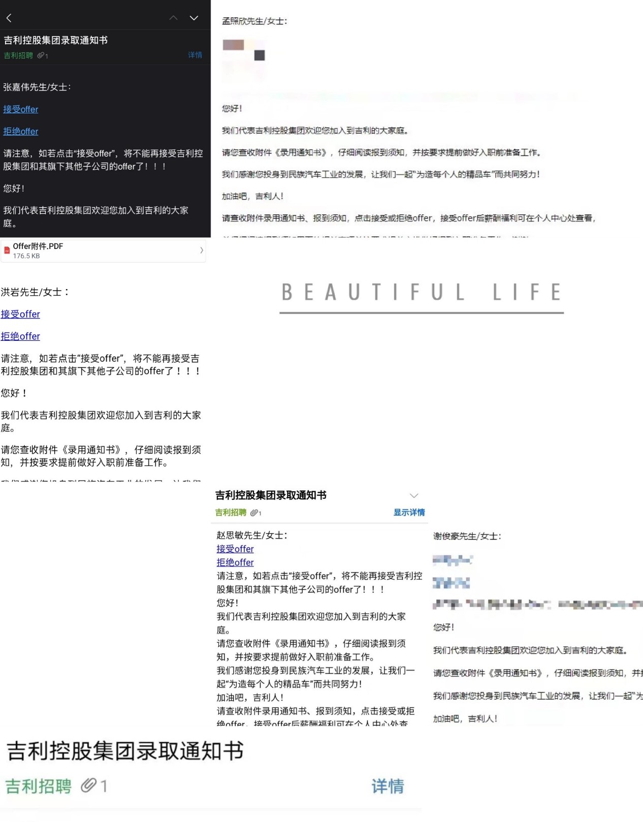This screenshot has height=822, width=643.
Task: Click the large green 吉利招聘 sender name at bottom
Action: click(39, 786)
